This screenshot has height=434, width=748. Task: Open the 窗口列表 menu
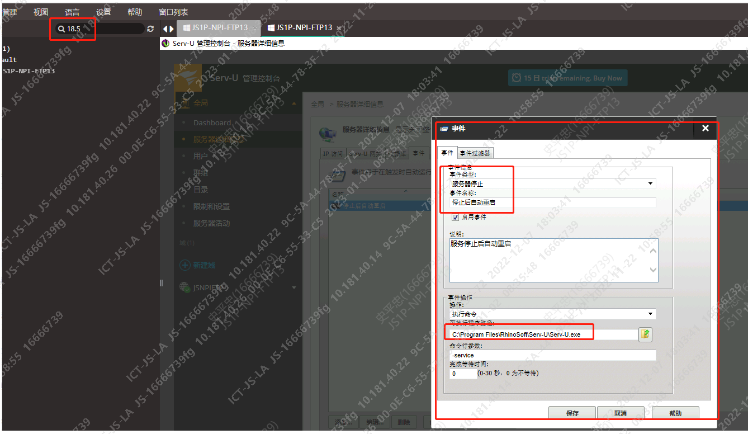pos(173,12)
